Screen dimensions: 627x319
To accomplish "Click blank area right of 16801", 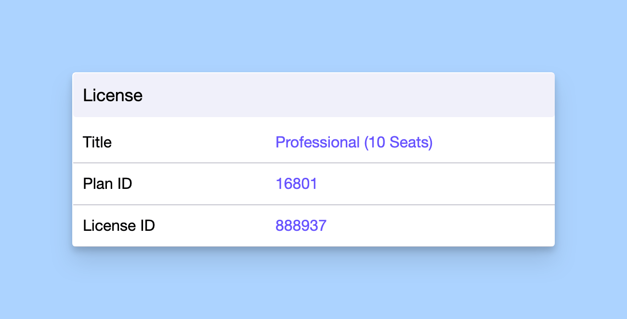I will [x=433, y=184].
